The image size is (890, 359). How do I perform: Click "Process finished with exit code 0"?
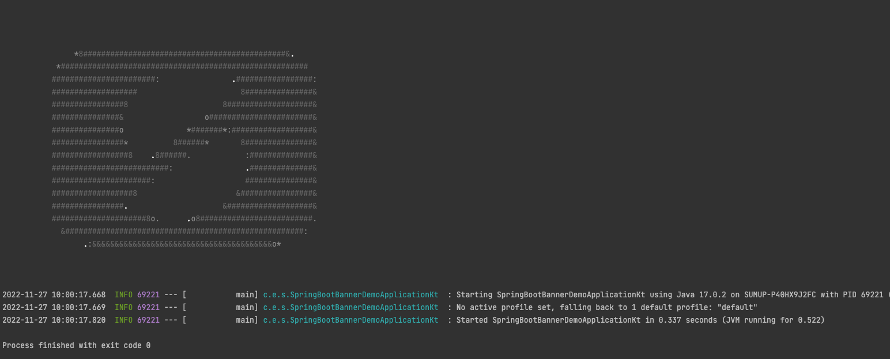click(x=77, y=346)
